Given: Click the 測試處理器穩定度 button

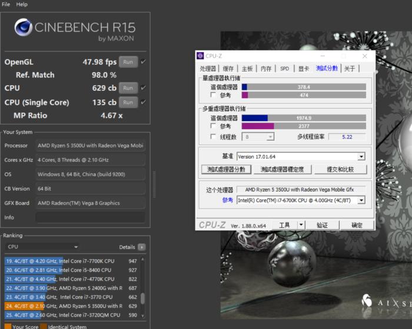Looking at the screenshot, I should (282, 169).
